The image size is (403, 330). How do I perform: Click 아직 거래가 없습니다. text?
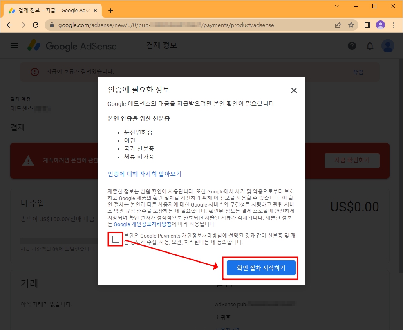[x=46, y=304]
